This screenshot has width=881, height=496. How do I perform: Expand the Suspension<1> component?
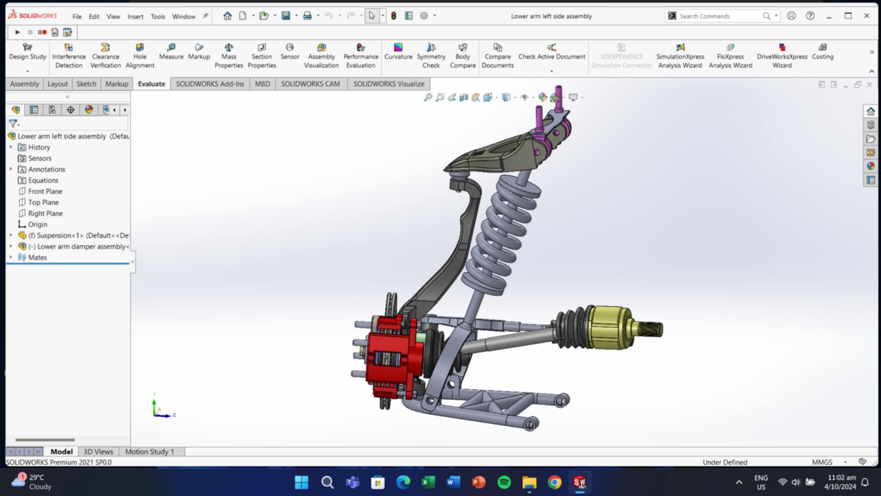(11, 235)
